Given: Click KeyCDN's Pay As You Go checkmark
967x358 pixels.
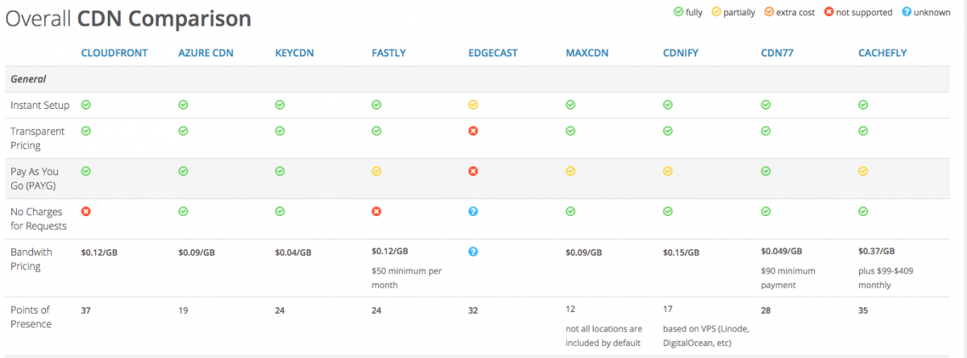Looking at the screenshot, I should coord(280,171).
